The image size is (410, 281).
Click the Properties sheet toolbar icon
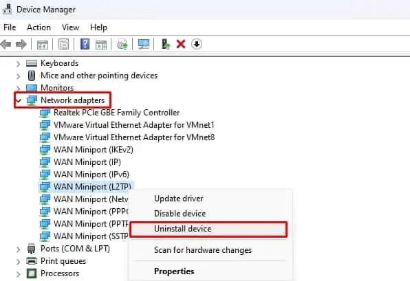pyautogui.click(x=63, y=44)
